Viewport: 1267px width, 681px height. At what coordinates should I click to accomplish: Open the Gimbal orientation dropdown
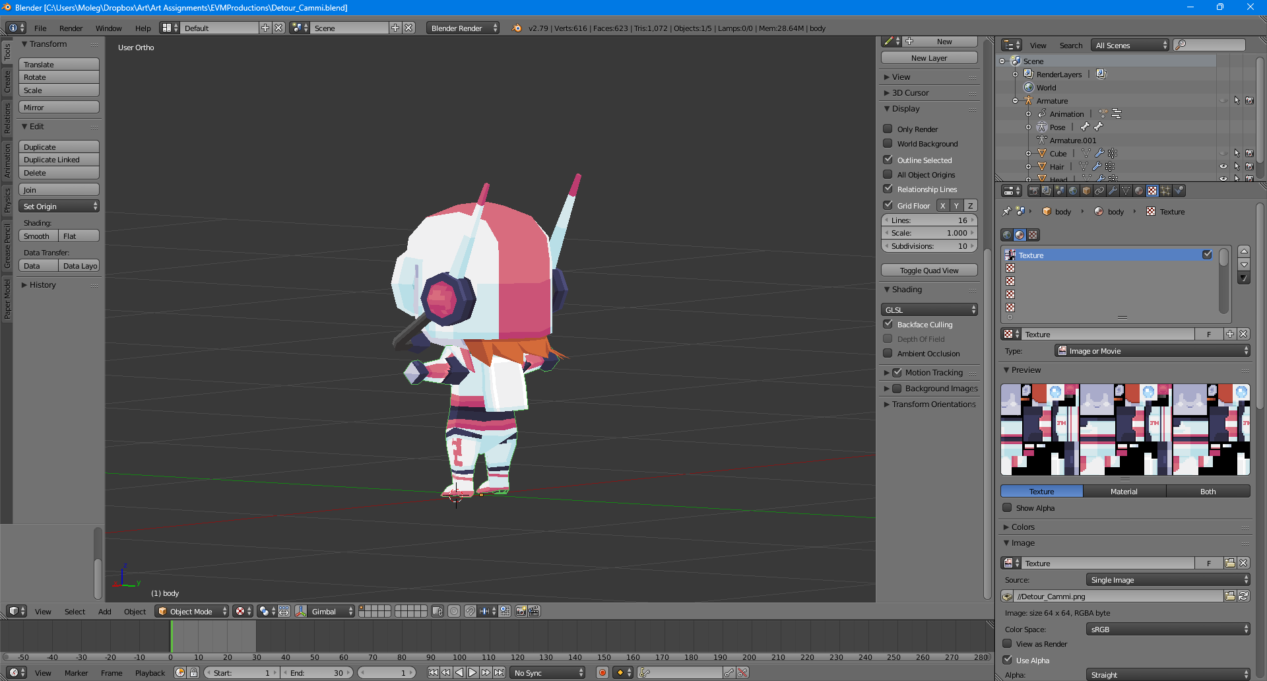point(333,611)
